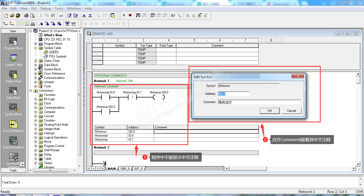Open the Windows menu
The width and height of the screenshot is (364, 196).
click(x=74, y=9)
